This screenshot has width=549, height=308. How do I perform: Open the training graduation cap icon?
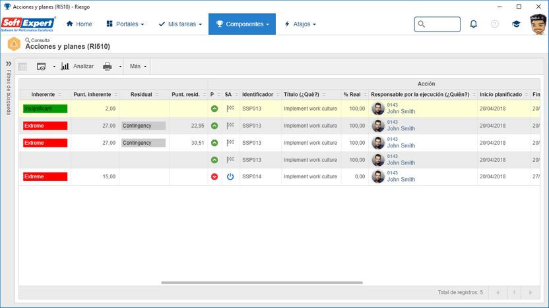(x=516, y=24)
